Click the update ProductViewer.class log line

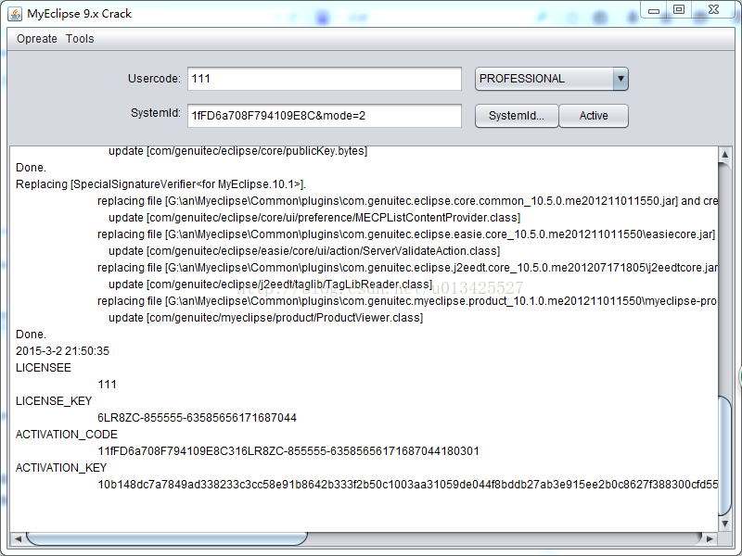[265, 318]
